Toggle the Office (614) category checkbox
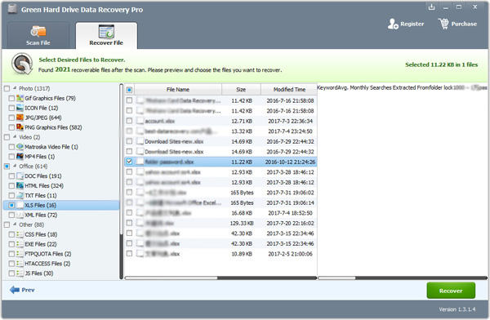The height and width of the screenshot is (320, 490). tap(7, 167)
